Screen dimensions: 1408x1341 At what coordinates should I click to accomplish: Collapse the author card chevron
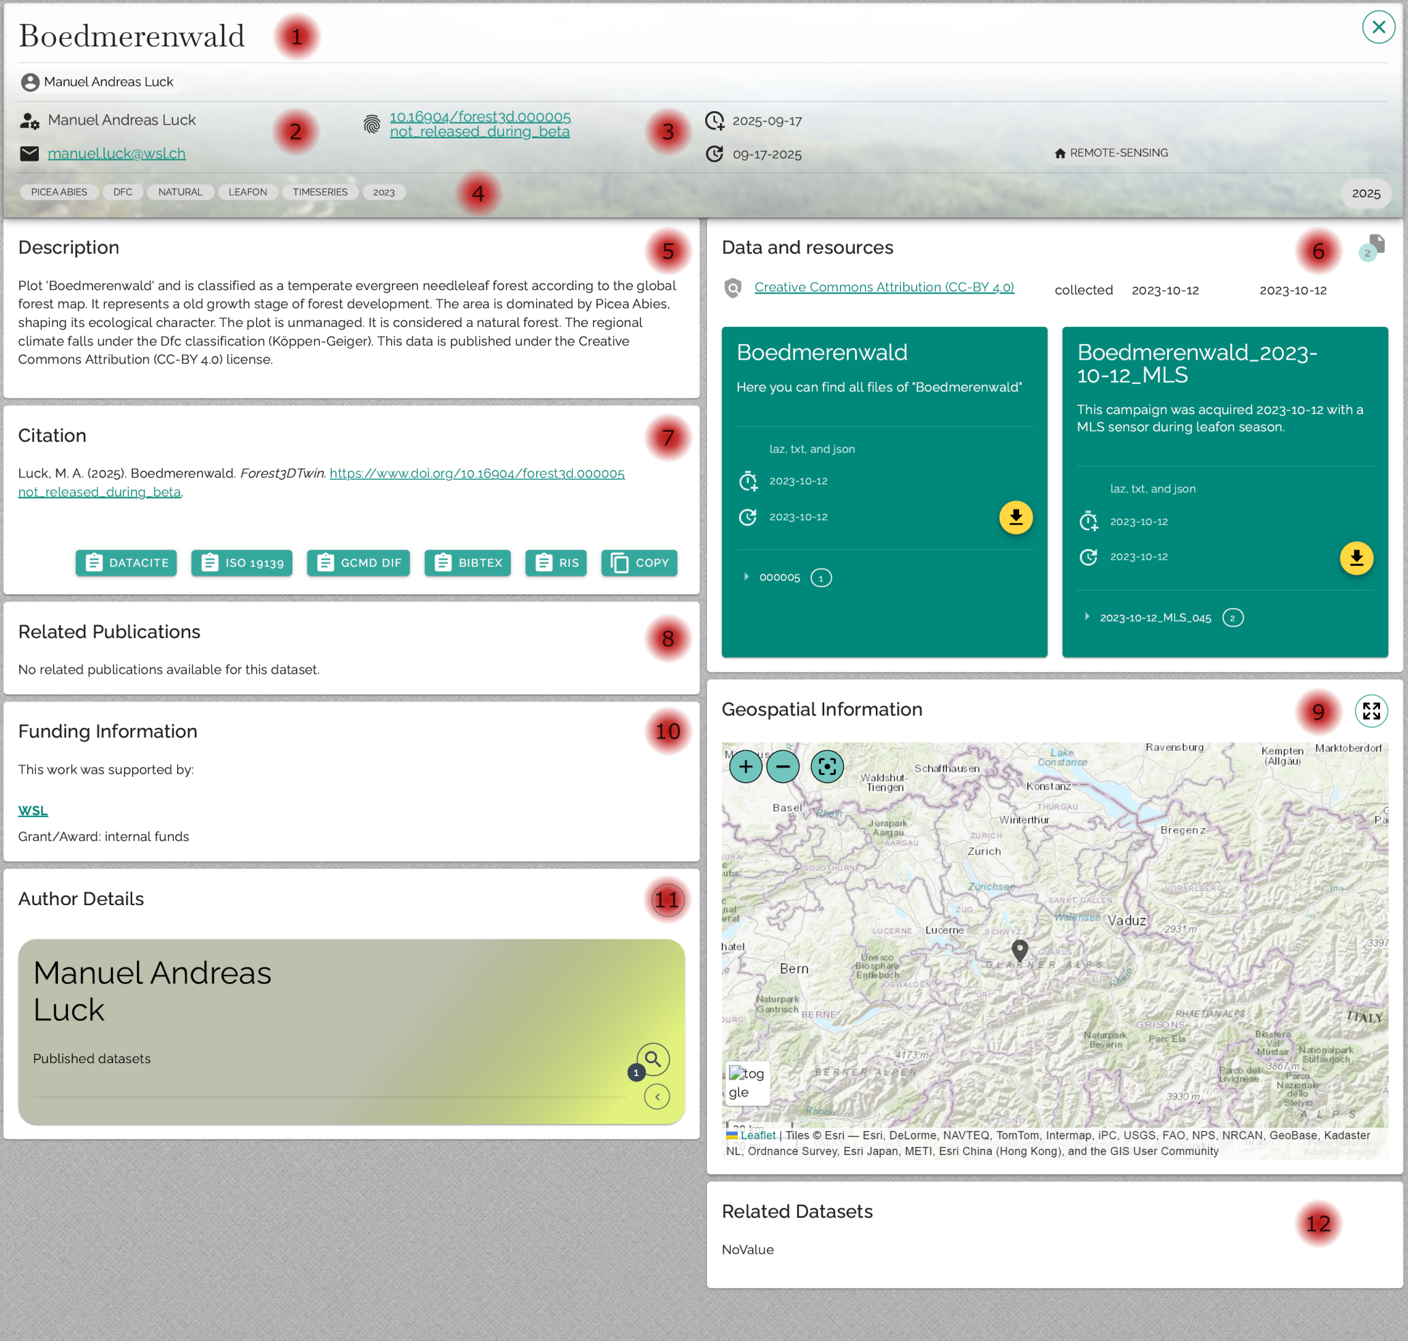point(657,1097)
